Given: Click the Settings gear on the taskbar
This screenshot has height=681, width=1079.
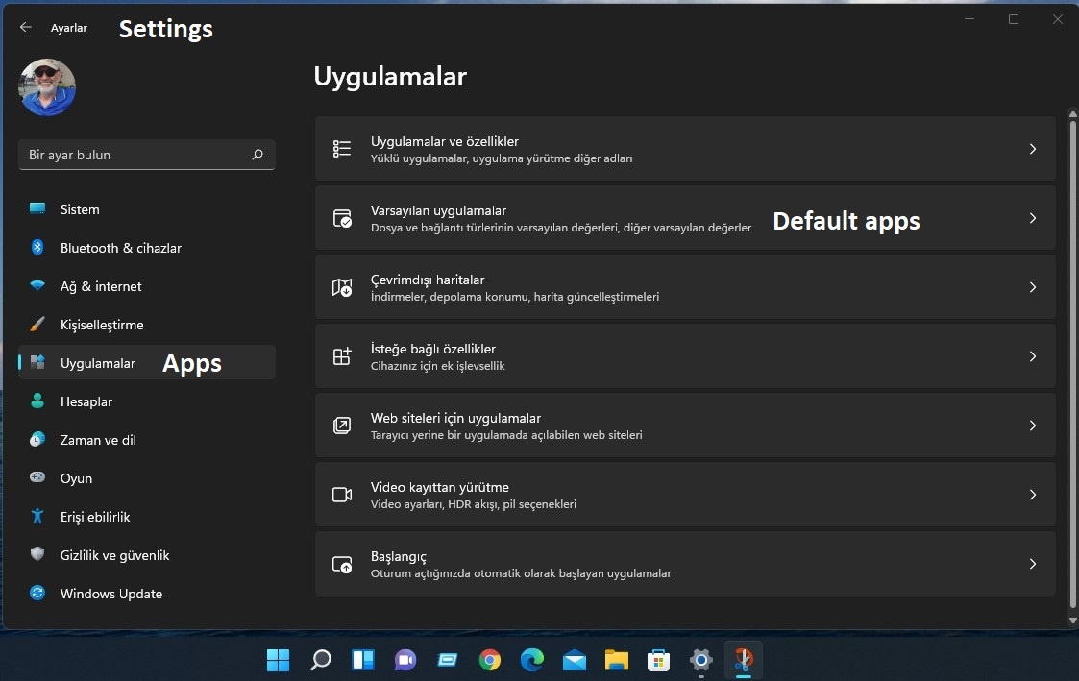Looking at the screenshot, I should point(700,660).
